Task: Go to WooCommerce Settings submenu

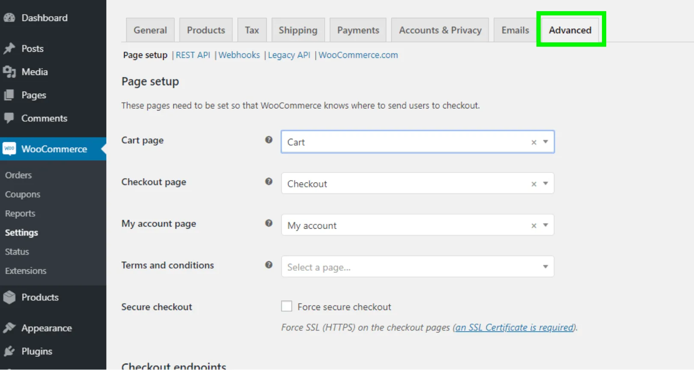Action: point(21,233)
